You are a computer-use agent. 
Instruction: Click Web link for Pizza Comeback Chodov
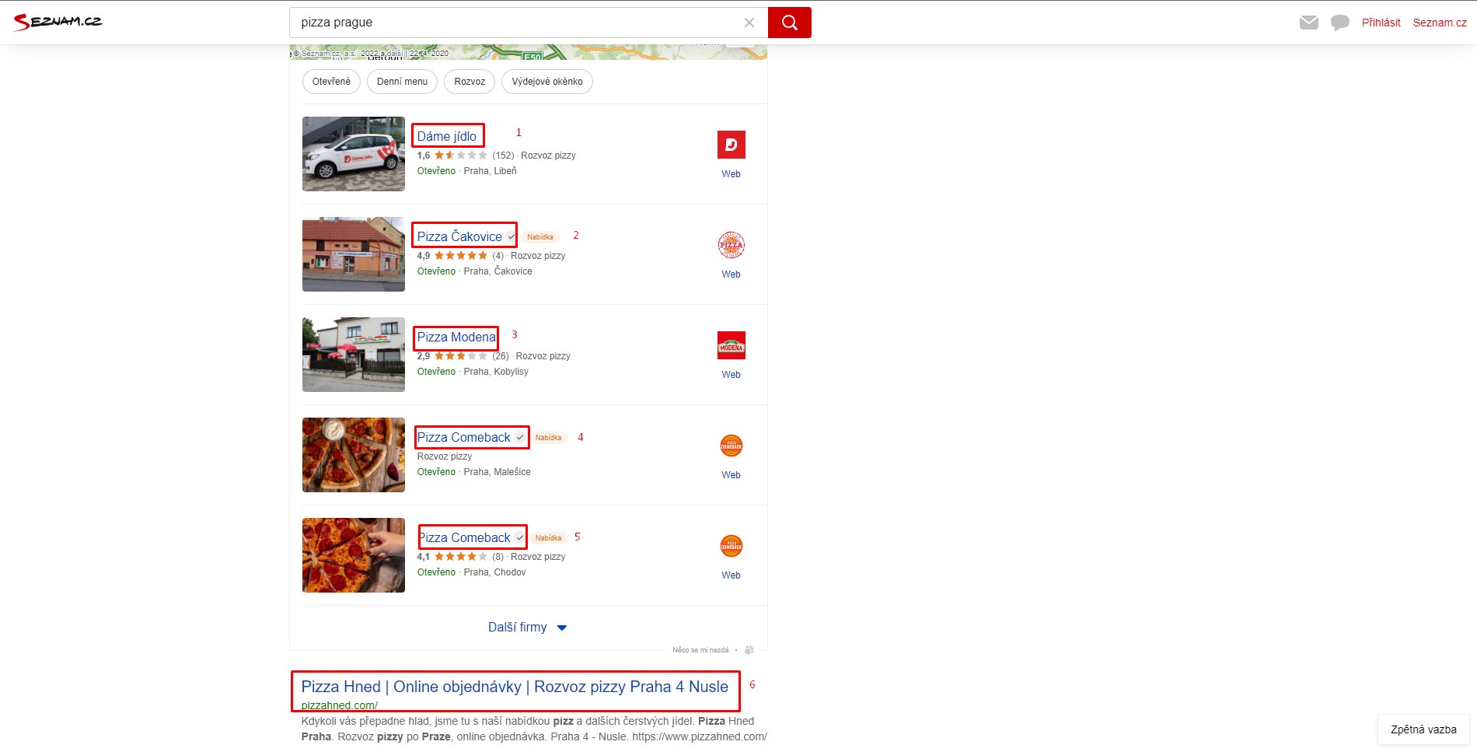tap(731, 575)
